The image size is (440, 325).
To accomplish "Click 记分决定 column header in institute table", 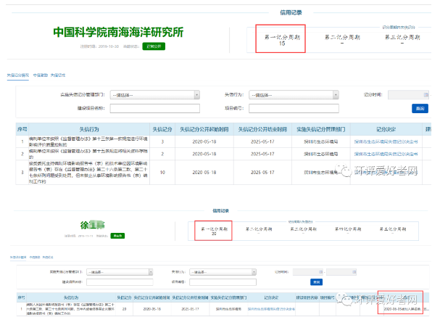I will click(386, 130).
